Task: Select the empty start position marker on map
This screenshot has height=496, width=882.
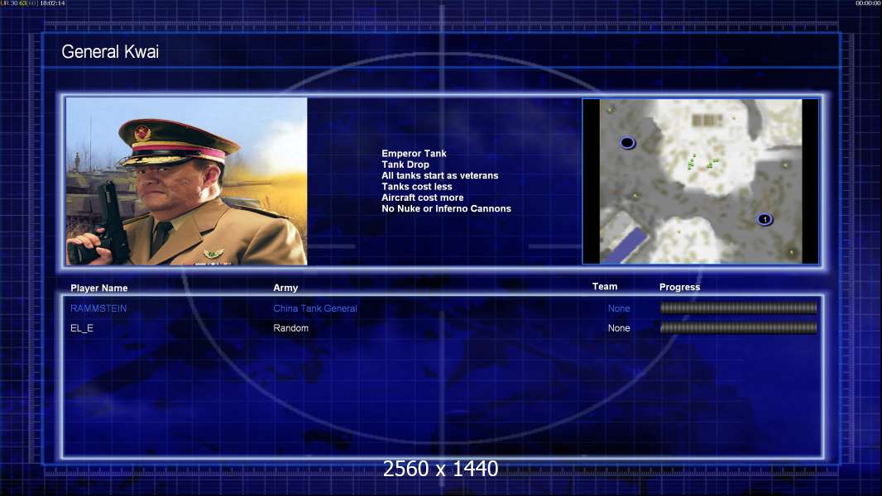Action: coord(627,143)
